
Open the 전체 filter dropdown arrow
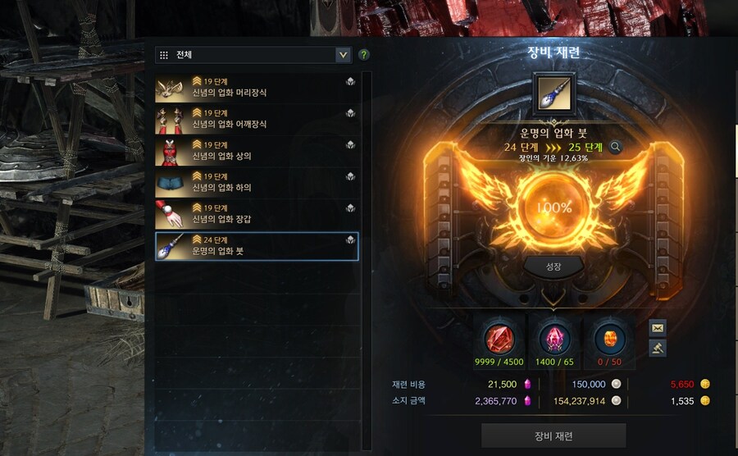(343, 55)
